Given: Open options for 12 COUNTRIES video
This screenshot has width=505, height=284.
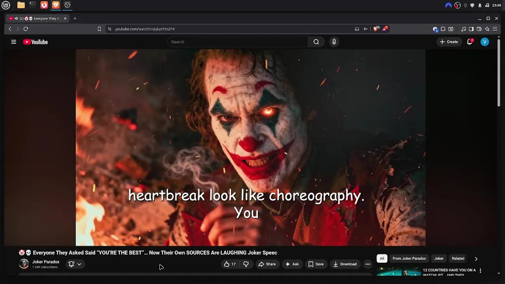Looking at the screenshot, I should click(480, 271).
